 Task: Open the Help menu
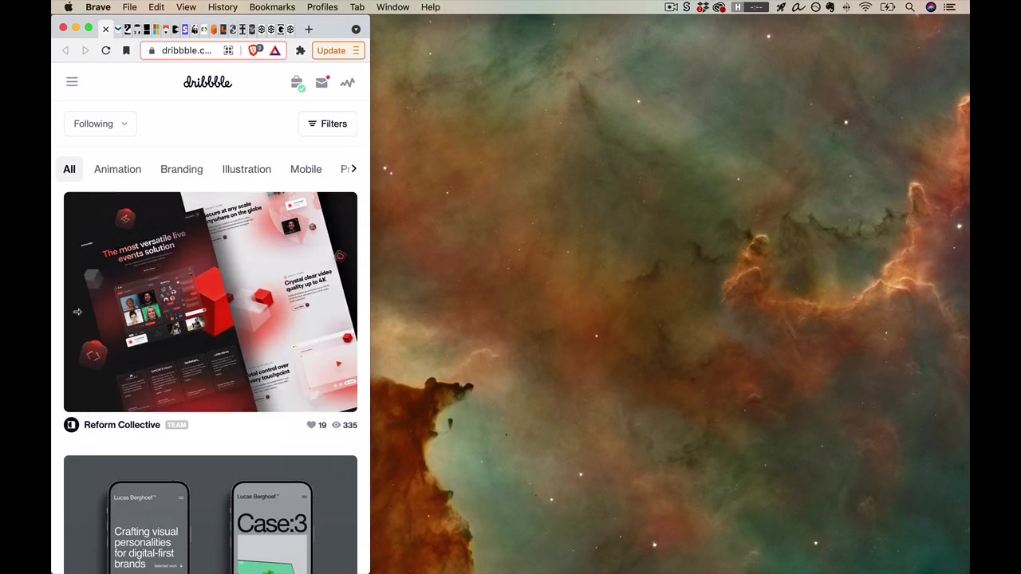(x=430, y=7)
